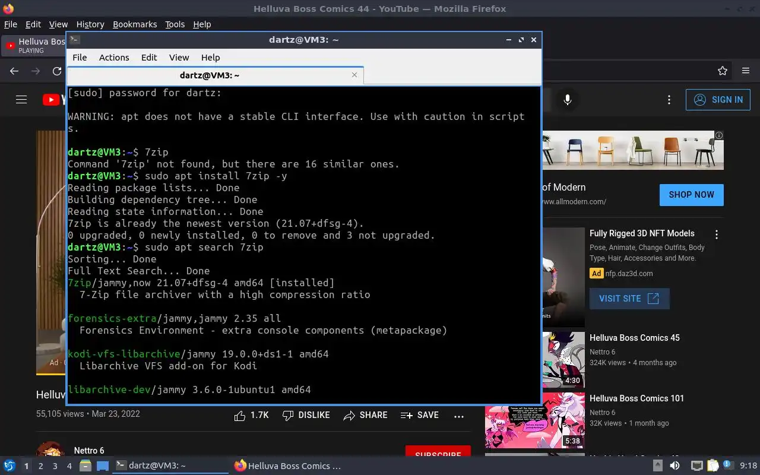Image resolution: width=760 pixels, height=475 pixels.
Task: Open Firefox hamburger application menu
Action: tap(746, 71)
